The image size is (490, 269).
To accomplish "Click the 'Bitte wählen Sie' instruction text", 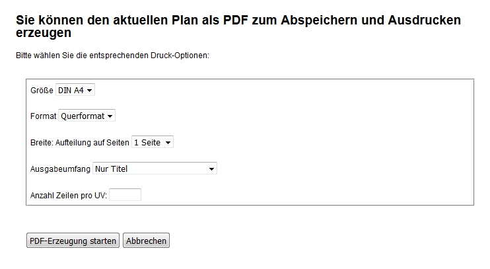I will pos(112,55).
